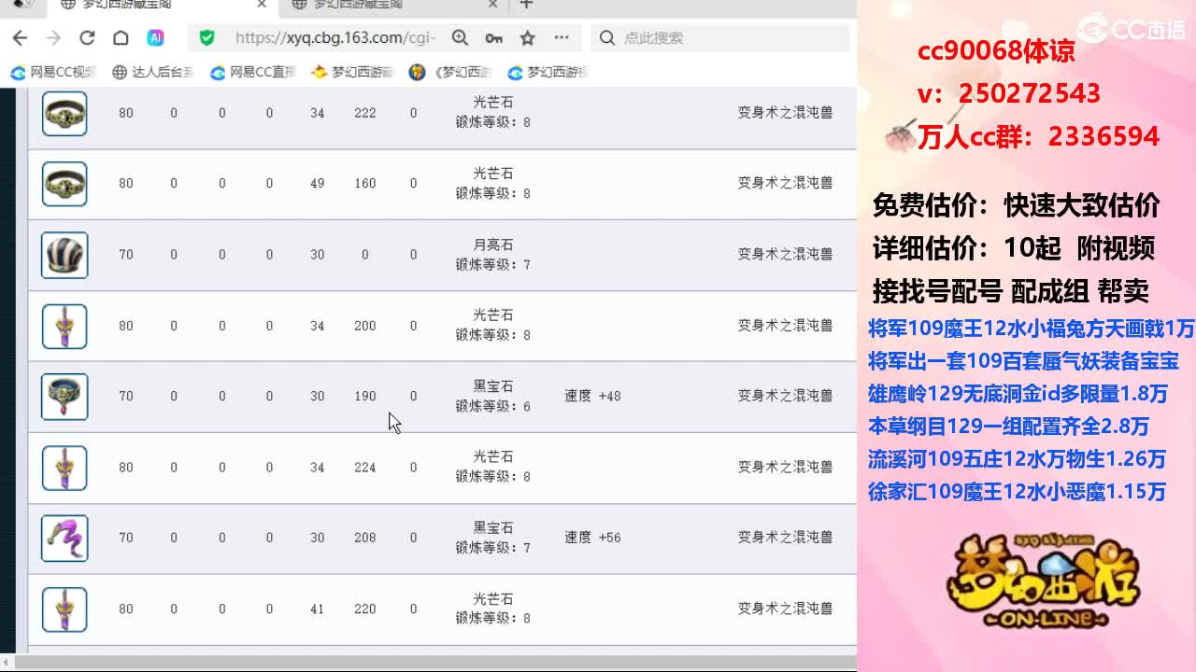Click the value 208 in the table

pos(364,539)
